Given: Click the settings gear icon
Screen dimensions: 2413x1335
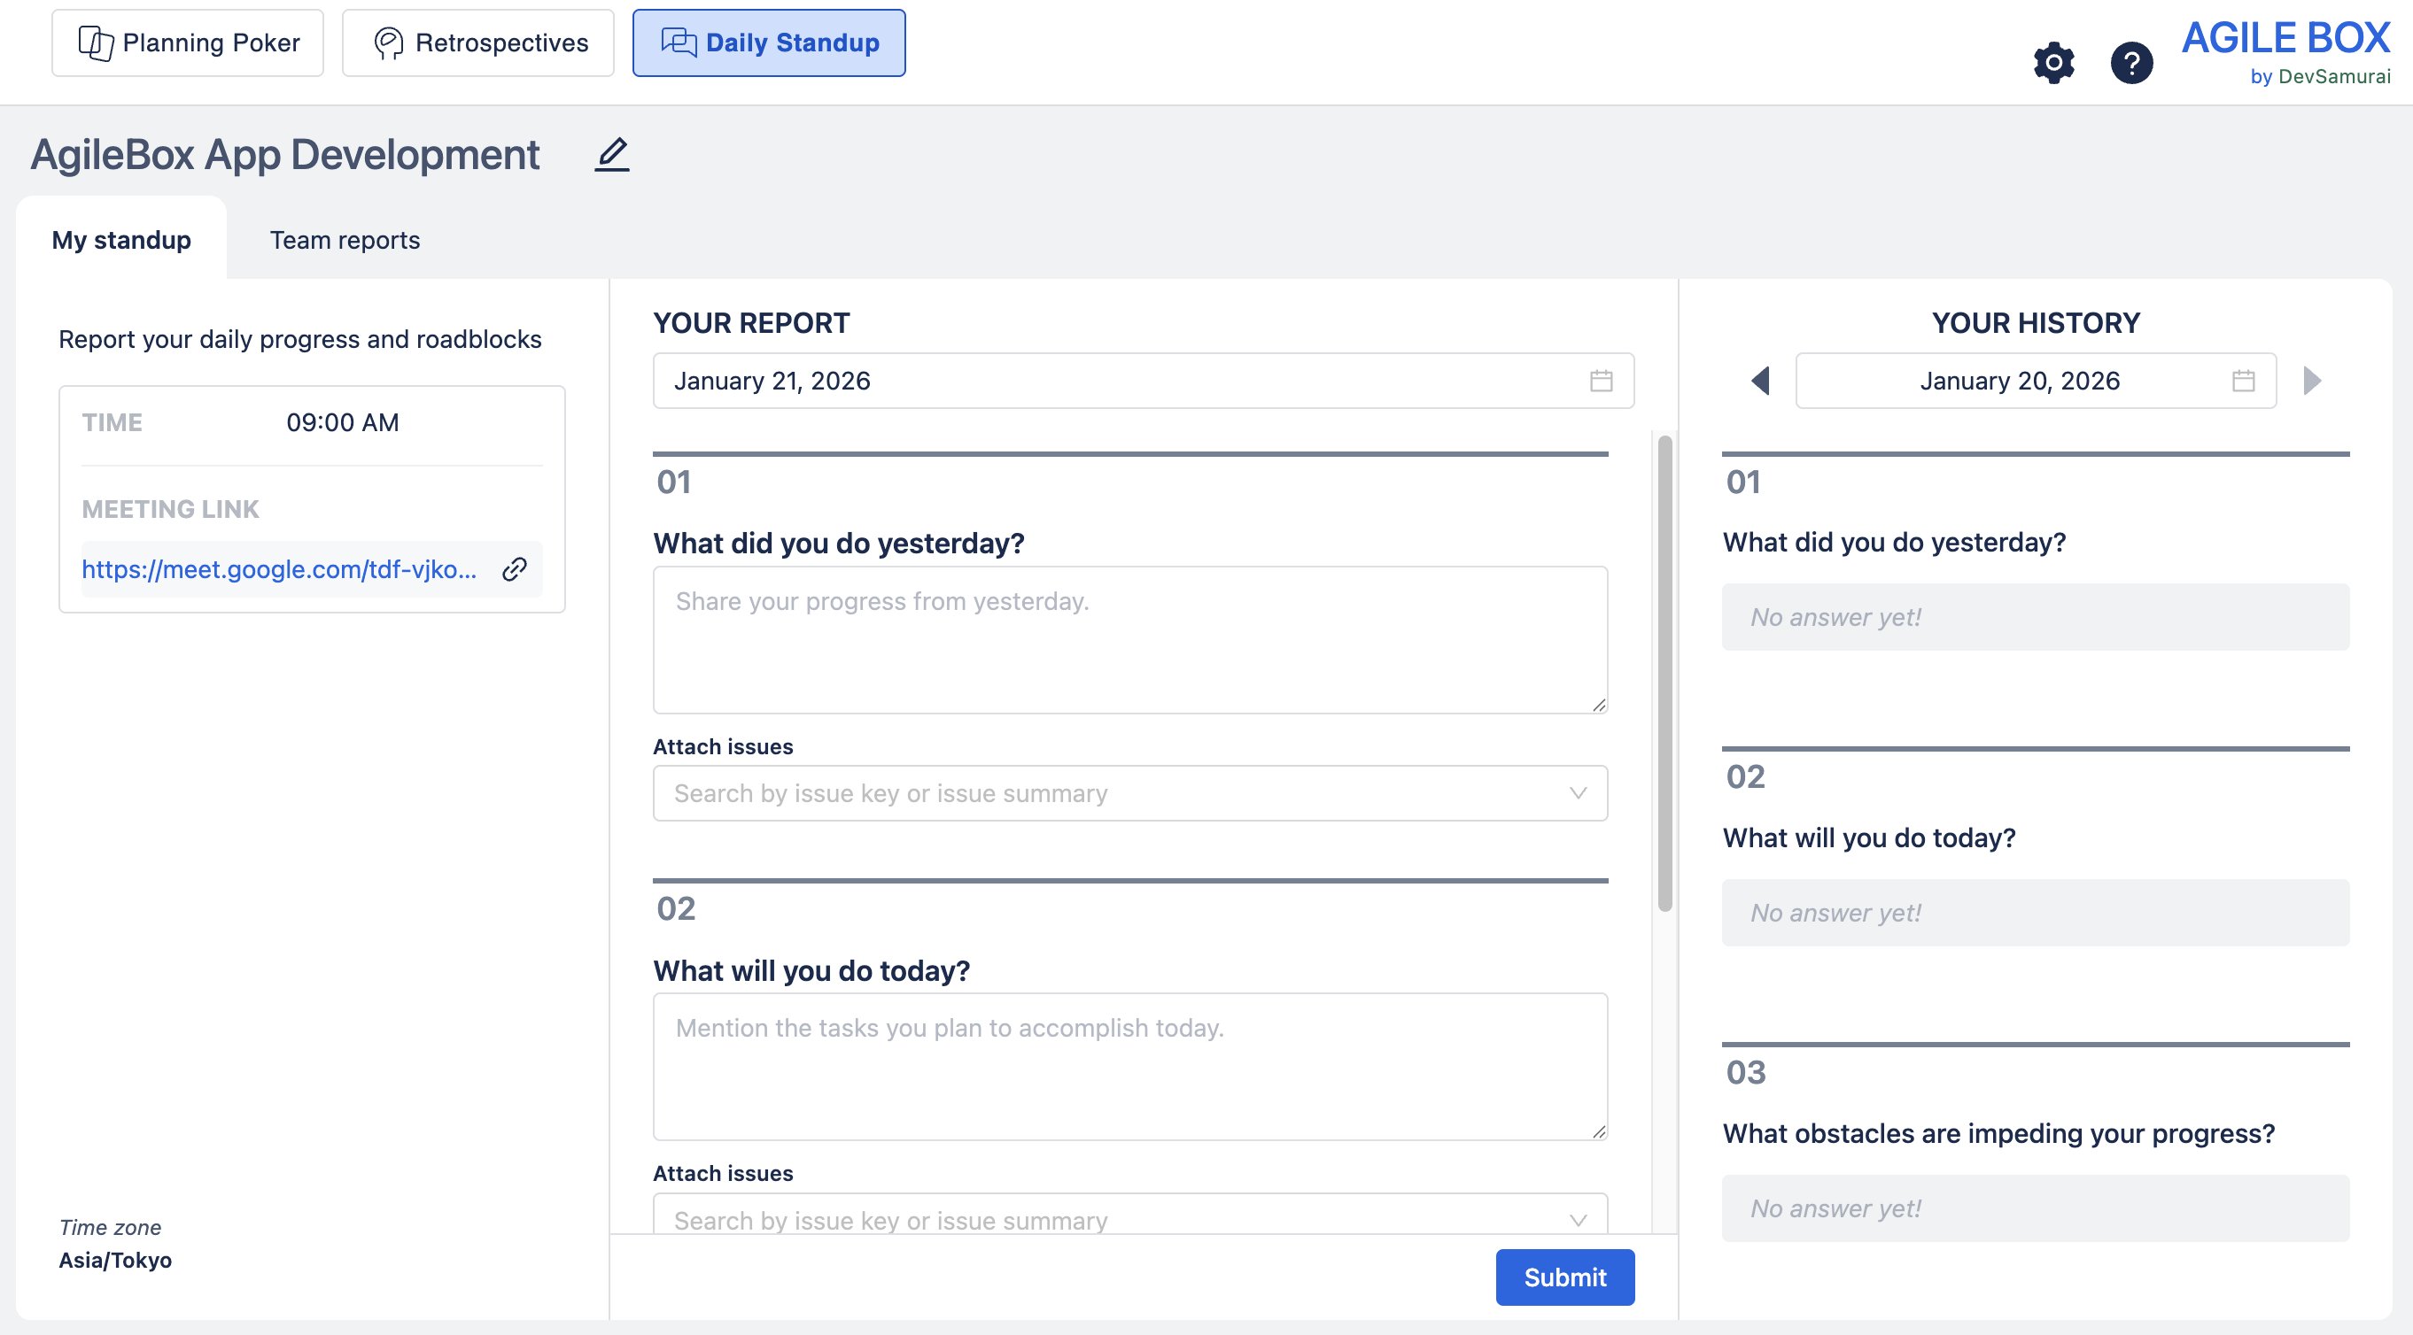Looking at the screenshot, I should [2053, 63].
